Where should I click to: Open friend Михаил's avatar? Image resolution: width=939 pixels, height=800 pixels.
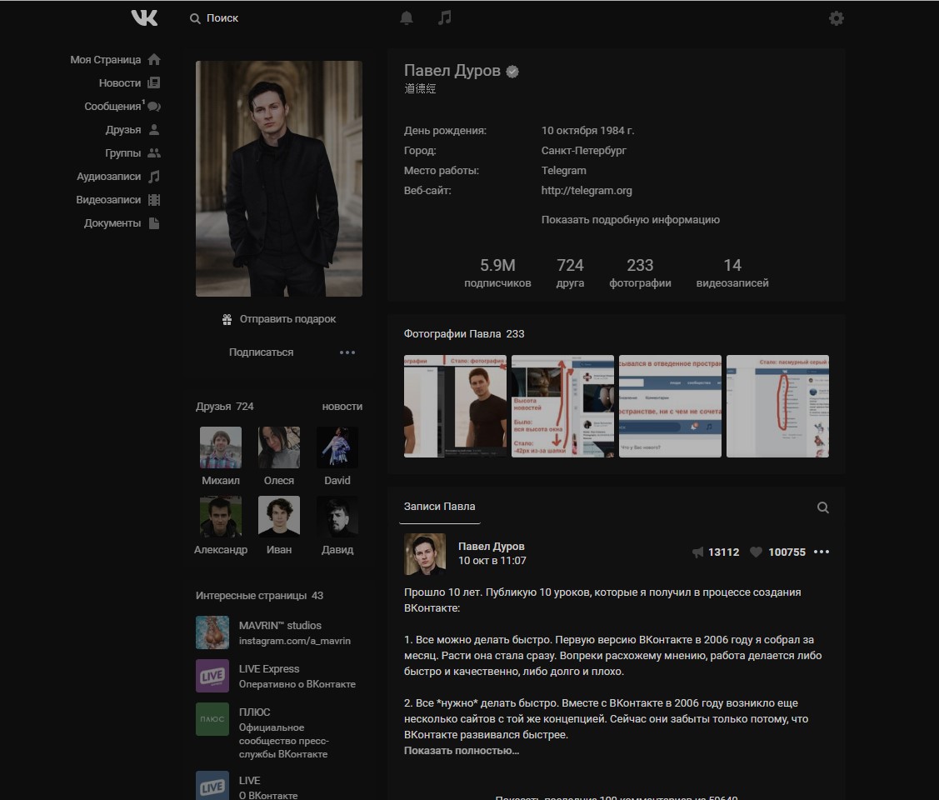(220, 447)
